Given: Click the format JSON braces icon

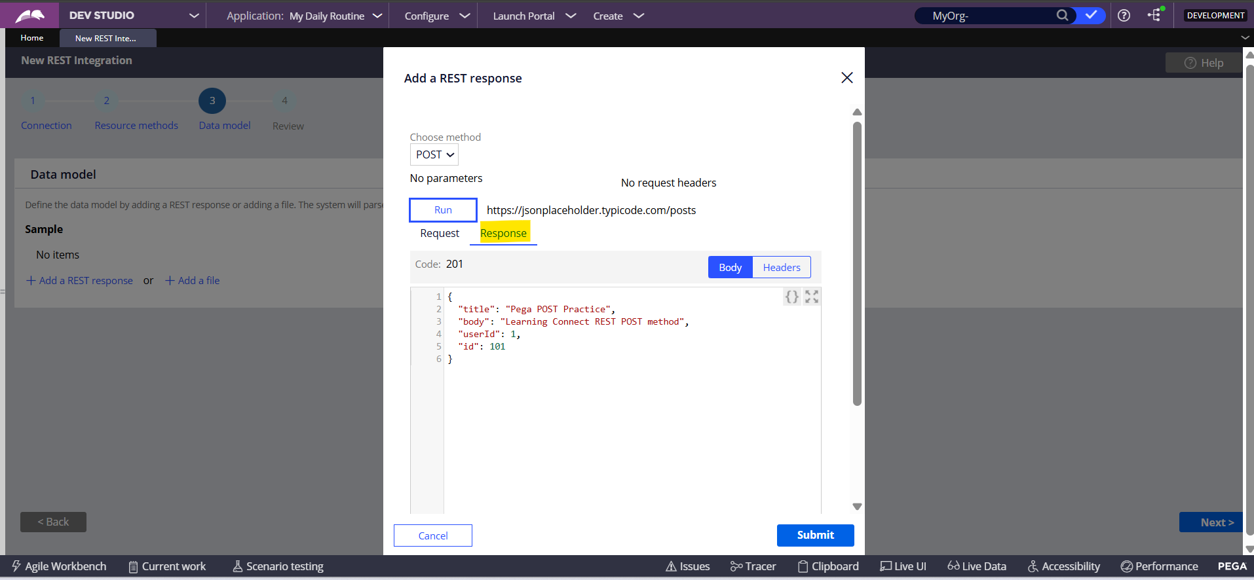Looking at the screenshot, I should tap(791, 297).
